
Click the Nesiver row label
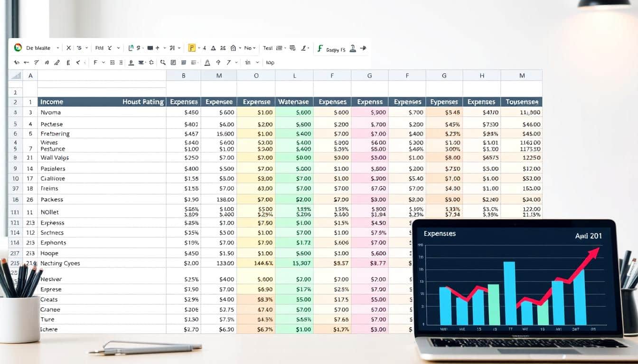[51, 280]
